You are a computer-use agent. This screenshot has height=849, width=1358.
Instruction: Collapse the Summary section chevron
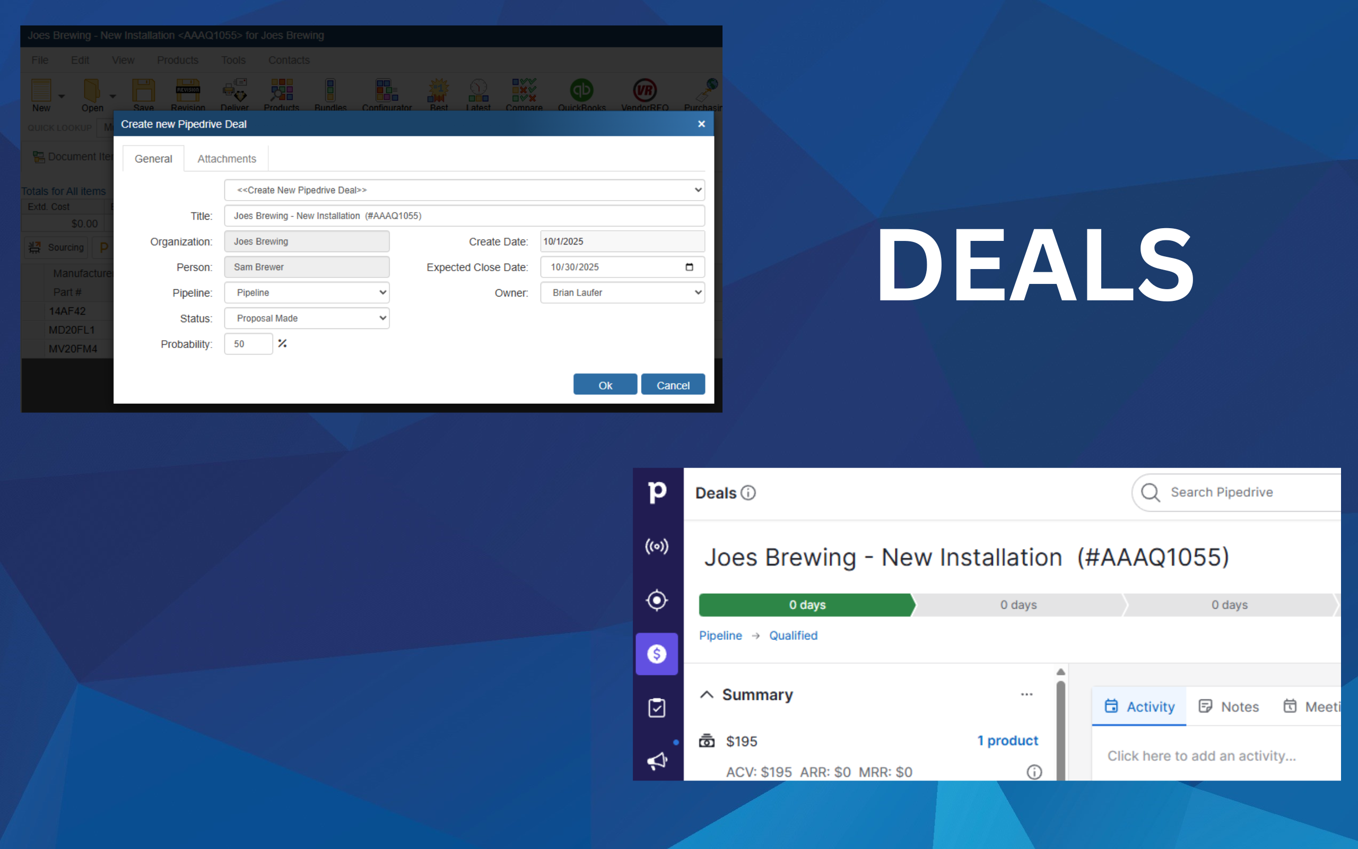(x=707, y=695)
